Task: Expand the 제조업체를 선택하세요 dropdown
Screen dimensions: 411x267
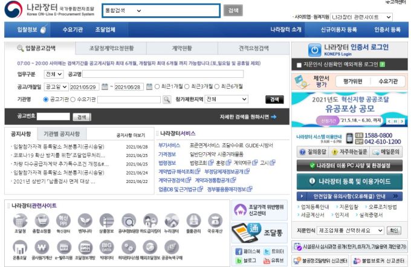Action: [x=351, y=230]
